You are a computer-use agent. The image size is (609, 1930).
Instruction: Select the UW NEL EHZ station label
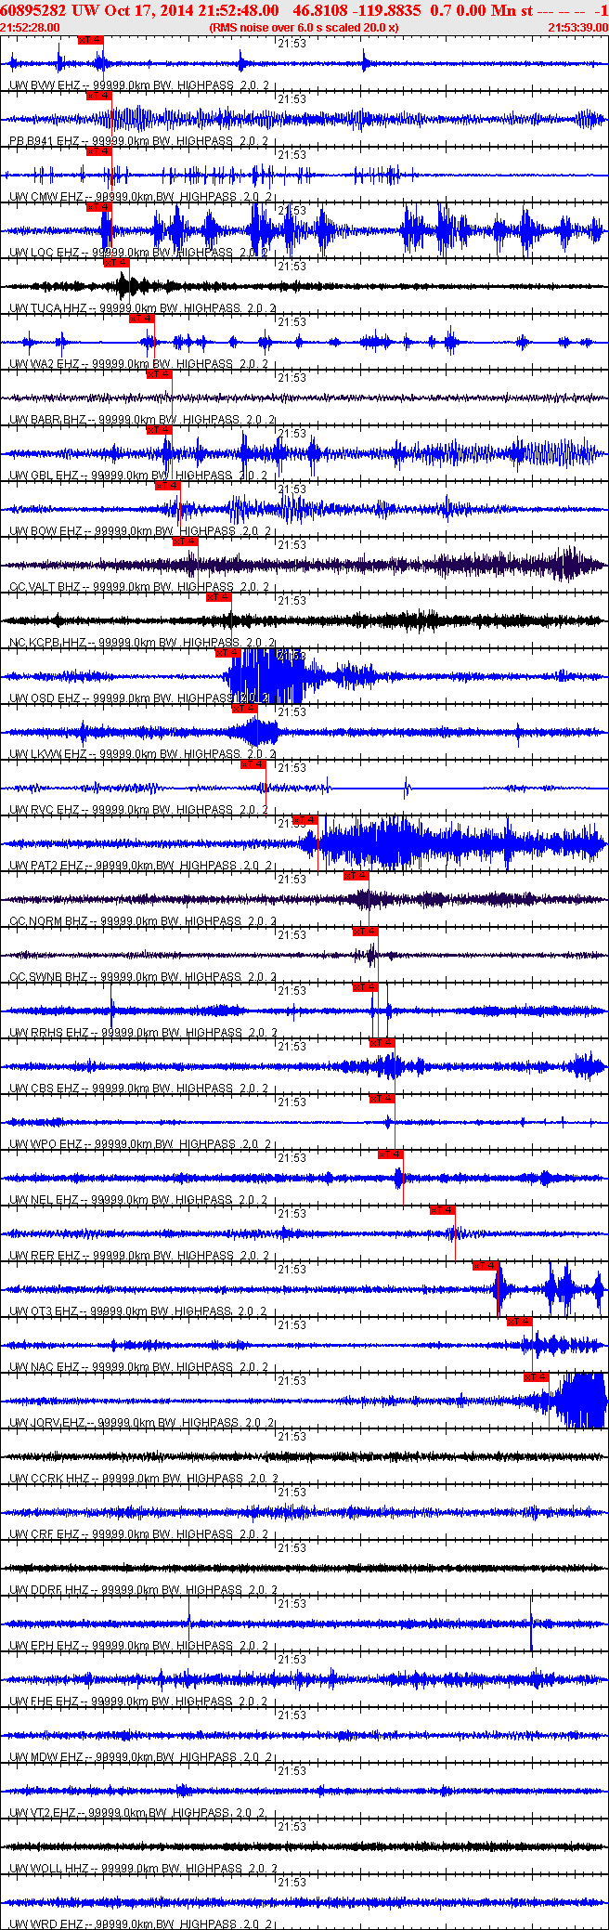[139, 1200]
